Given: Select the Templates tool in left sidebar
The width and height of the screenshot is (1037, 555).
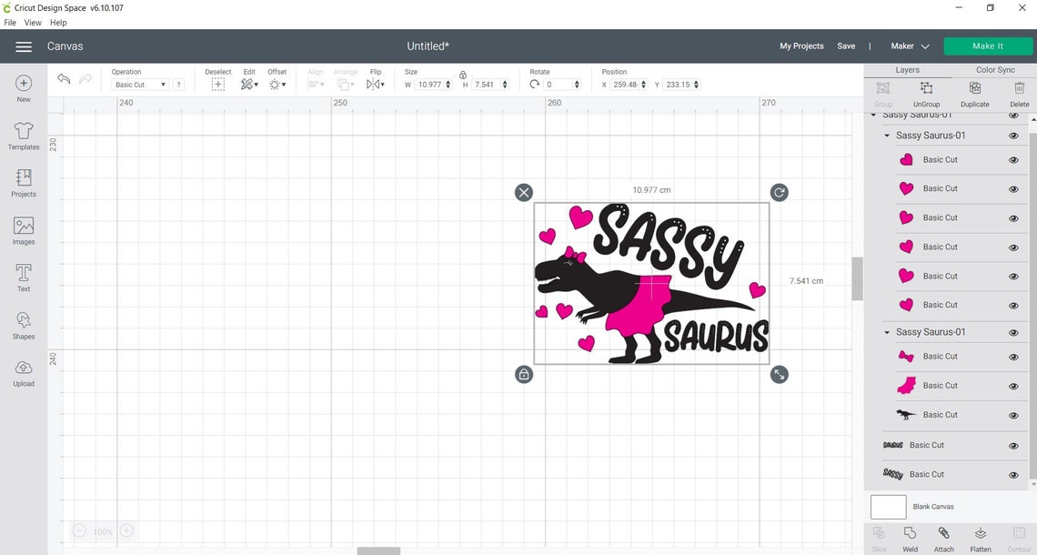Looking at the screenshot, I should pos(22,136).
